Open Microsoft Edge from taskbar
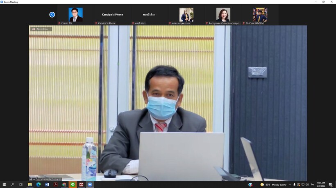Viewport: 336px width, 188px height. click(39, 185)
